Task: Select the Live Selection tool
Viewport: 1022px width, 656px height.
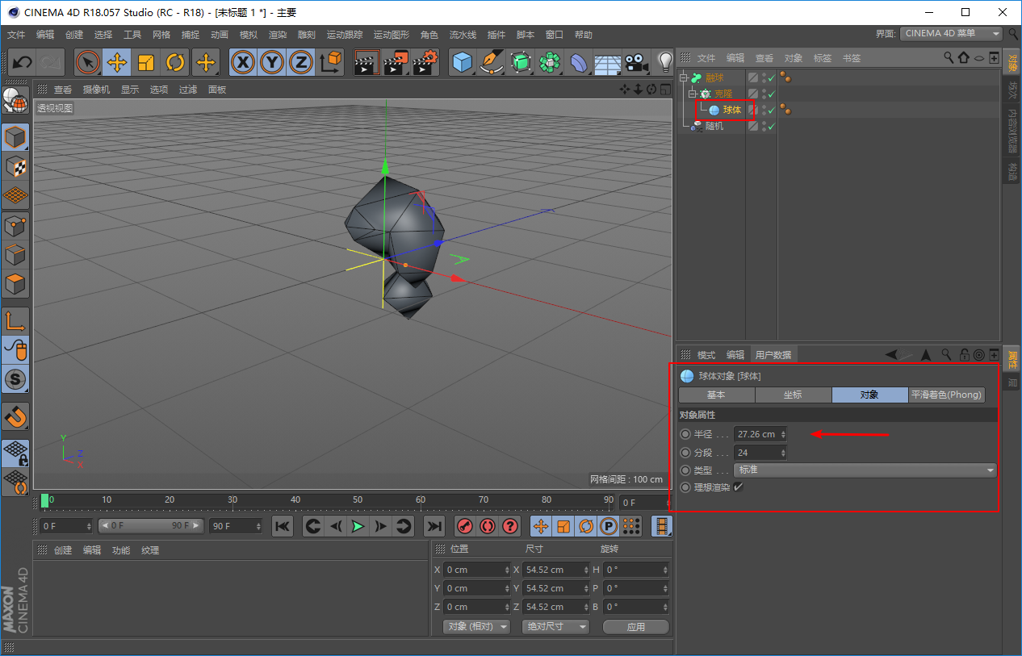Action: pyautogui.click(x=88, y=62)
